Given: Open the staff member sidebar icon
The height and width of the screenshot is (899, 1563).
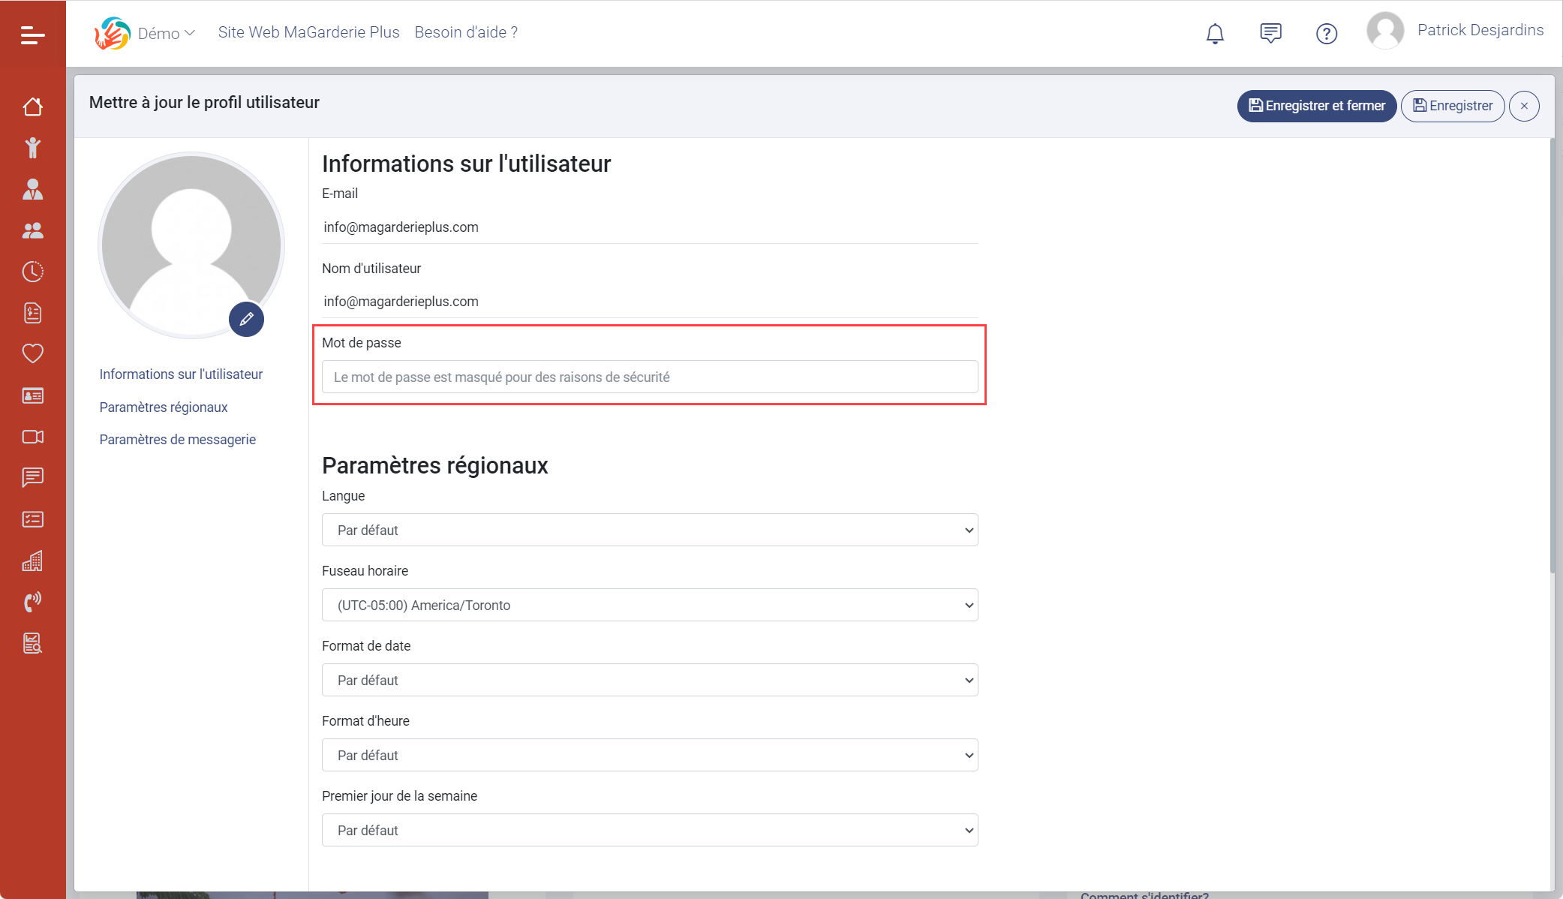Looking at the screenshot, I should pos(32,189).
